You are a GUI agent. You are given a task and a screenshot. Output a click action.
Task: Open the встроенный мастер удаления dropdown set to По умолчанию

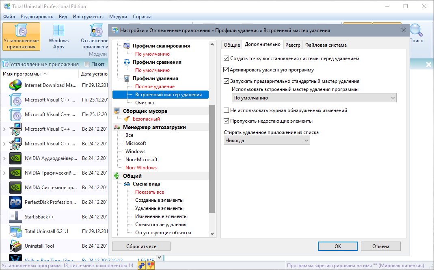click(314, 98)
